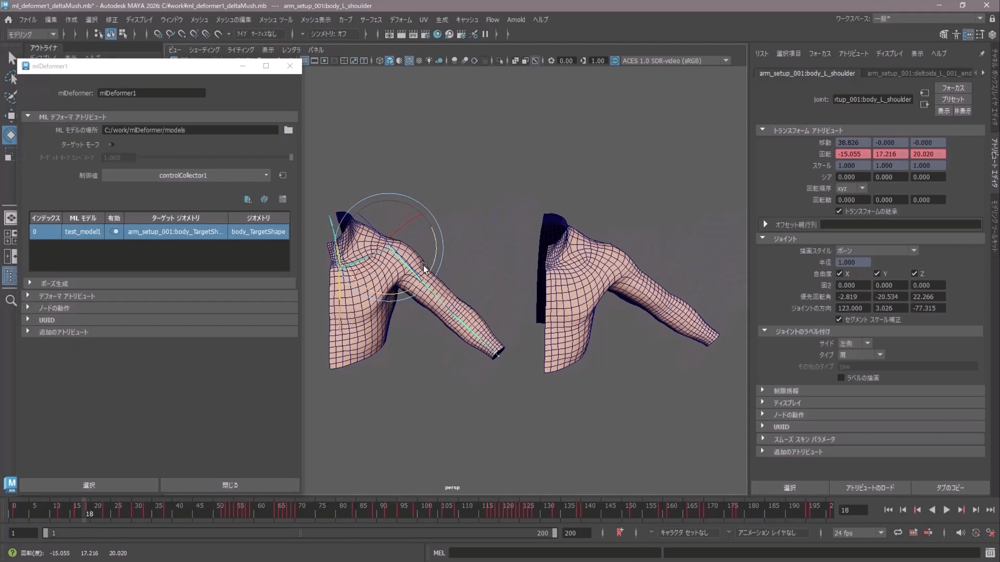Viewport: 1000px width, 562px height.
Task: Toggle the loop playback icon
Action: pos(898,532)
